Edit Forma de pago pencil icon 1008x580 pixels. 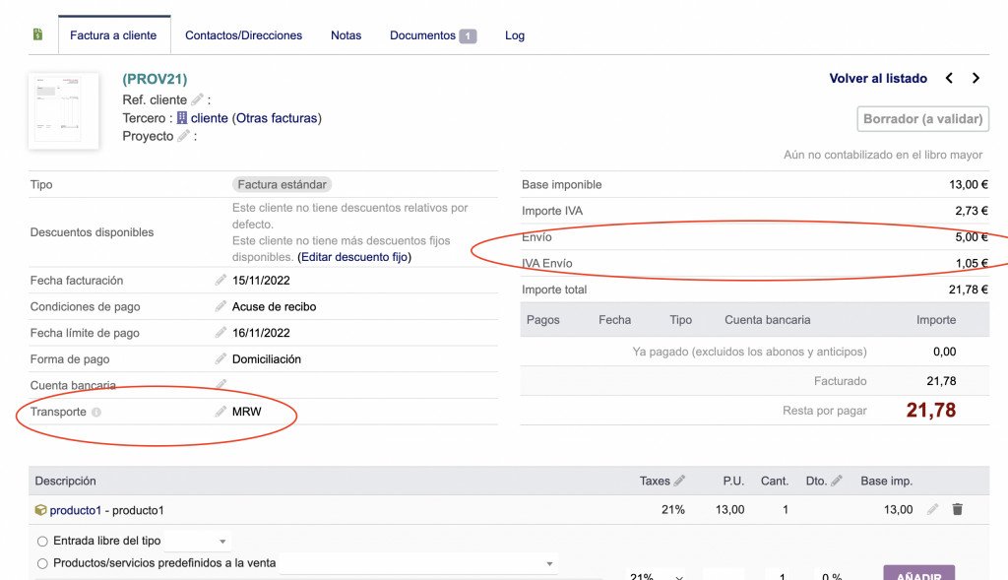220,359
